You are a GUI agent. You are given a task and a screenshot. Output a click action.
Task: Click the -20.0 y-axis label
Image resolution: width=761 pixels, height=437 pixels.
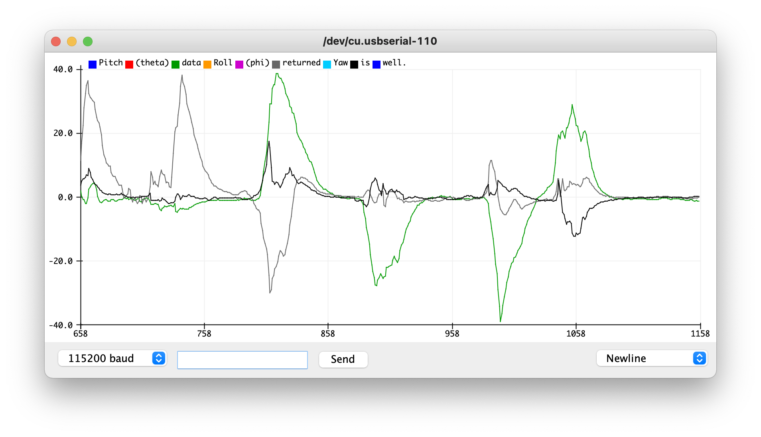tap(61, 261)
